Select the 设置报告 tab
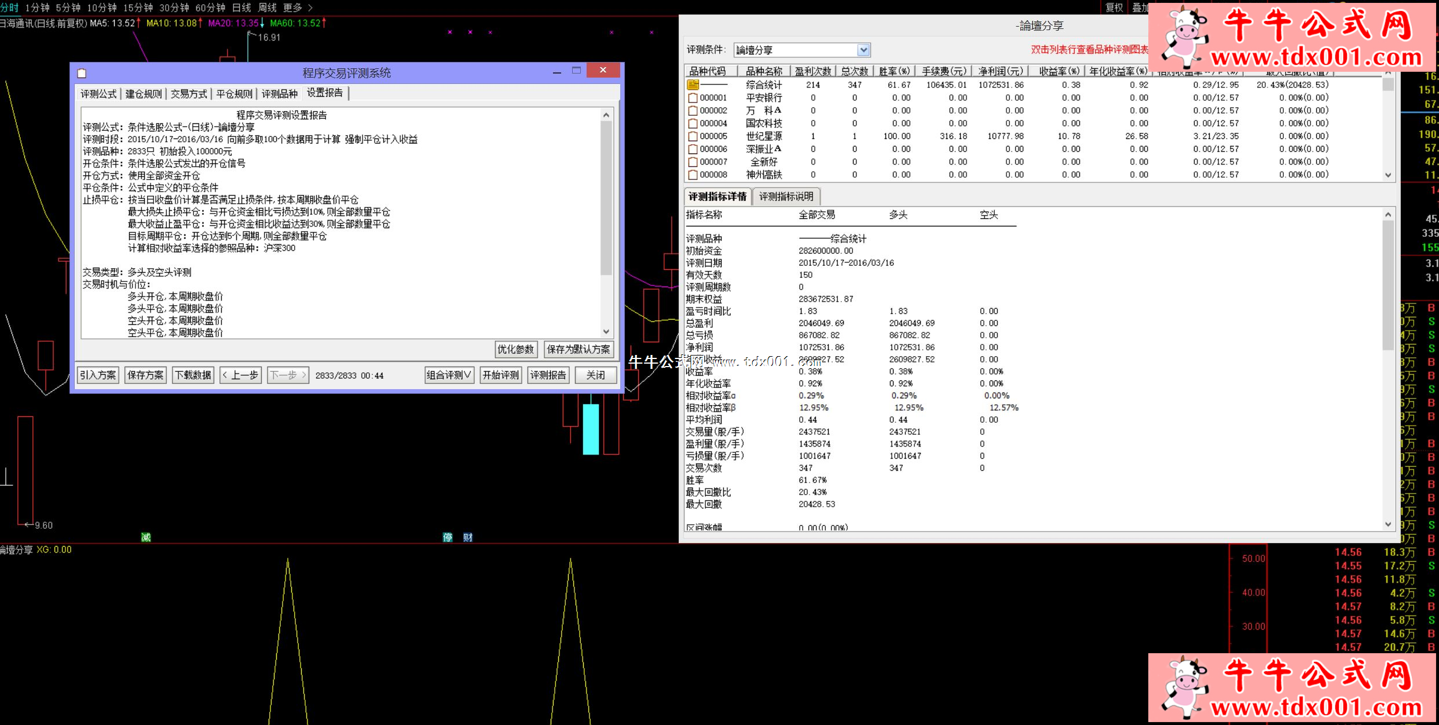The width and height of the screenshot is (1439, 725). click(325, 93)
